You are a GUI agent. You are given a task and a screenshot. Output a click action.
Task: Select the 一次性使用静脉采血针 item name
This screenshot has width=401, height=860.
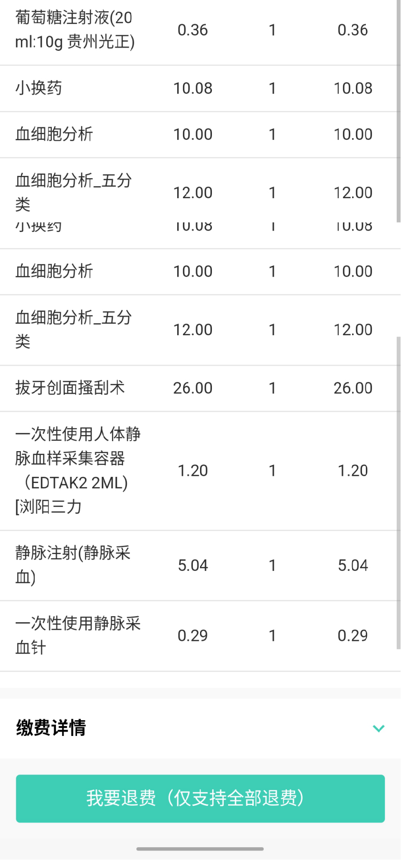(x=77, y=635)
